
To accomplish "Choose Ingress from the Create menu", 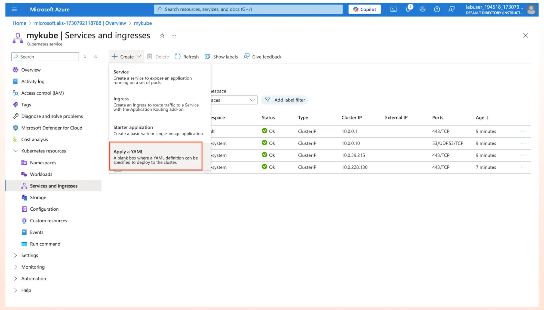I will click(x=160, y=104).
